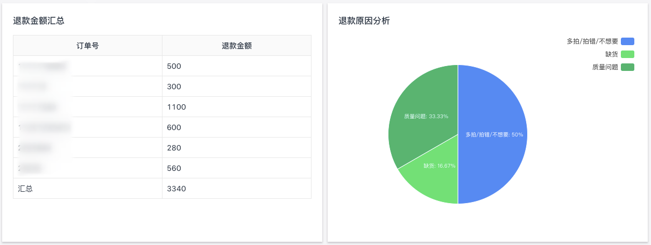Click the 560 refund amount cell
This screenshot has width=651, height=245.
[237, 168]
